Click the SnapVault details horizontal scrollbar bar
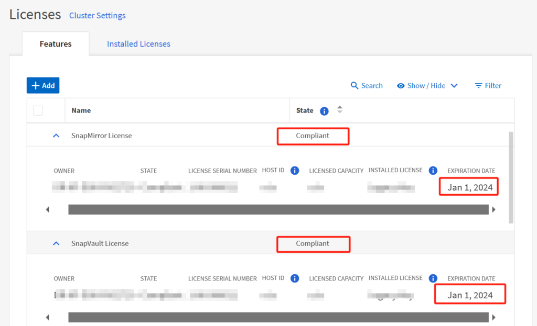The image size is (537, 326). pyautogui.click(x=278, y=317)
